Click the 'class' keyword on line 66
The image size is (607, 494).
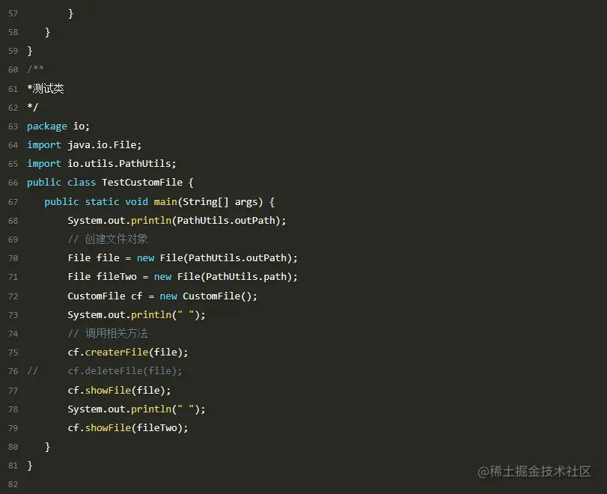point(82,183)
